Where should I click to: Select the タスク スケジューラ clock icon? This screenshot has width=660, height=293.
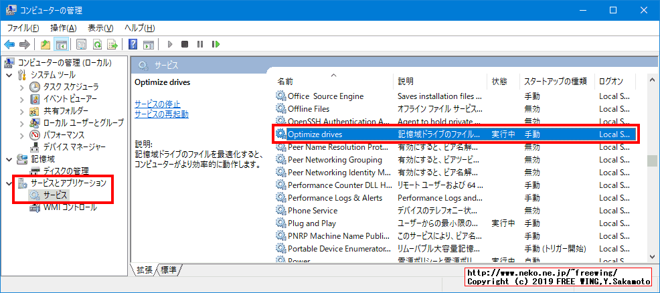35,87
